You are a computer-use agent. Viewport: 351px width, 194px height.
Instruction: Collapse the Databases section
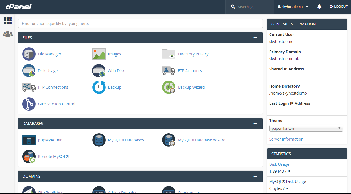[x=255, y=124]
